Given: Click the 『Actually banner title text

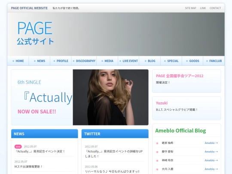Looking at the screenshot, I should click(48, 97).
